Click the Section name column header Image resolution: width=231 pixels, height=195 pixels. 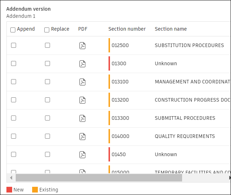click(171, 29)
